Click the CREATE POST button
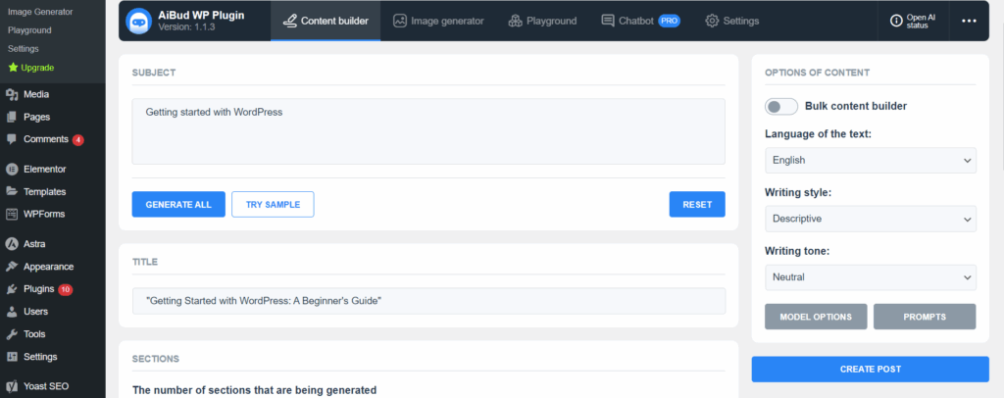The image size is (1004, 398). click(x=871, y=370)
